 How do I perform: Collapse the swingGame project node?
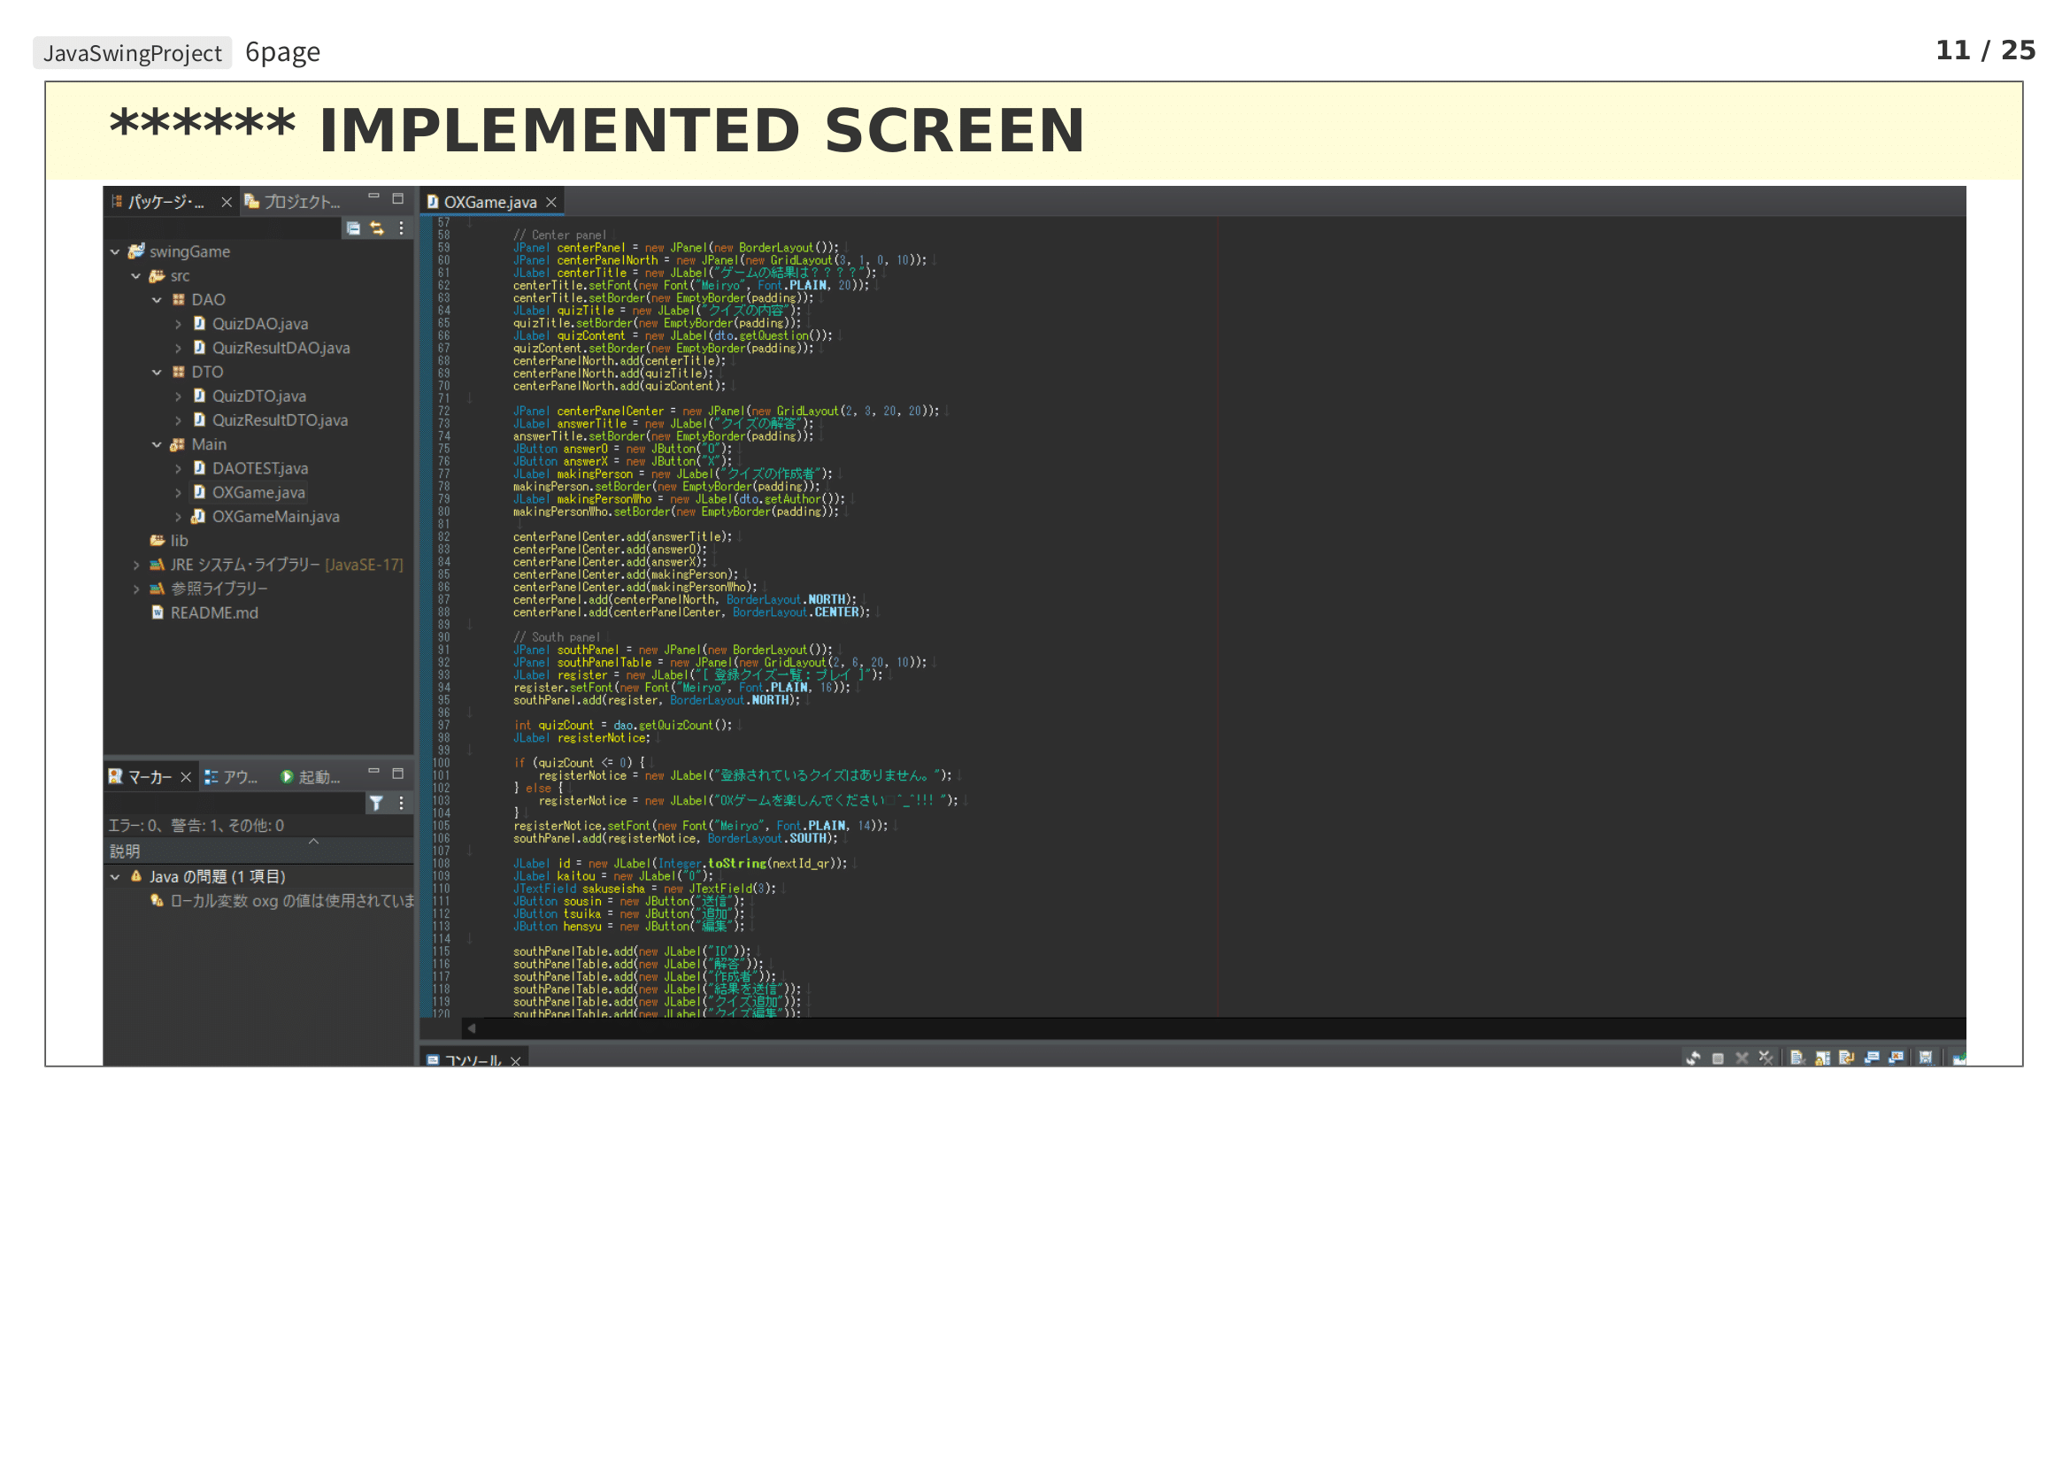pyautogui.click(x=115, y=252)
